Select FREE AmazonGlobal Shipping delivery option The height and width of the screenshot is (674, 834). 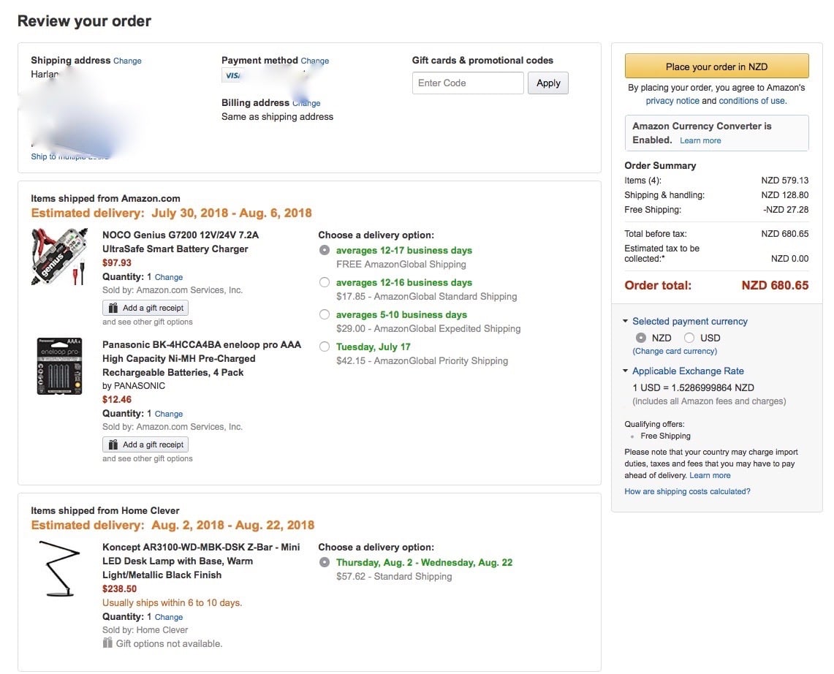(x=325, y=251)
